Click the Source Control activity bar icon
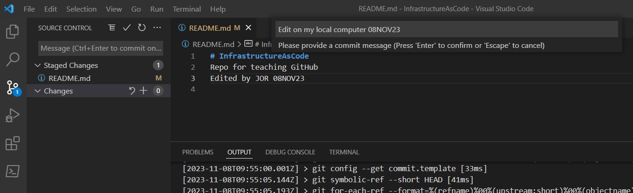This screenshot has width=633, height=193. pyautogui.click(x=13, y=87)
